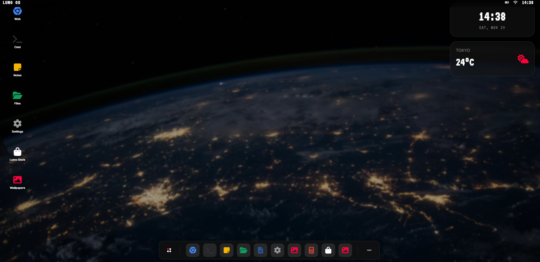
Task: Open the Calculator from the dock
Action: (311, 250)
